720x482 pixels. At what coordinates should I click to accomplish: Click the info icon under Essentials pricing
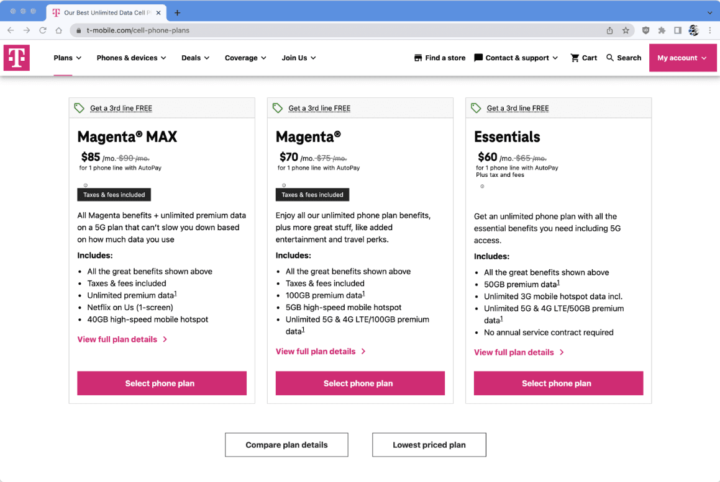pos(482,186)
